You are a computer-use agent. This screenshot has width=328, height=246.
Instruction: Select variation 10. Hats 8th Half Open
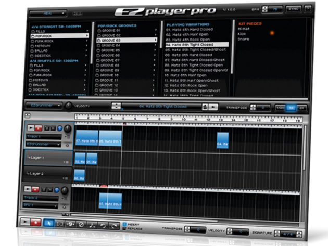pyautogui.click(x=185, y=75)
